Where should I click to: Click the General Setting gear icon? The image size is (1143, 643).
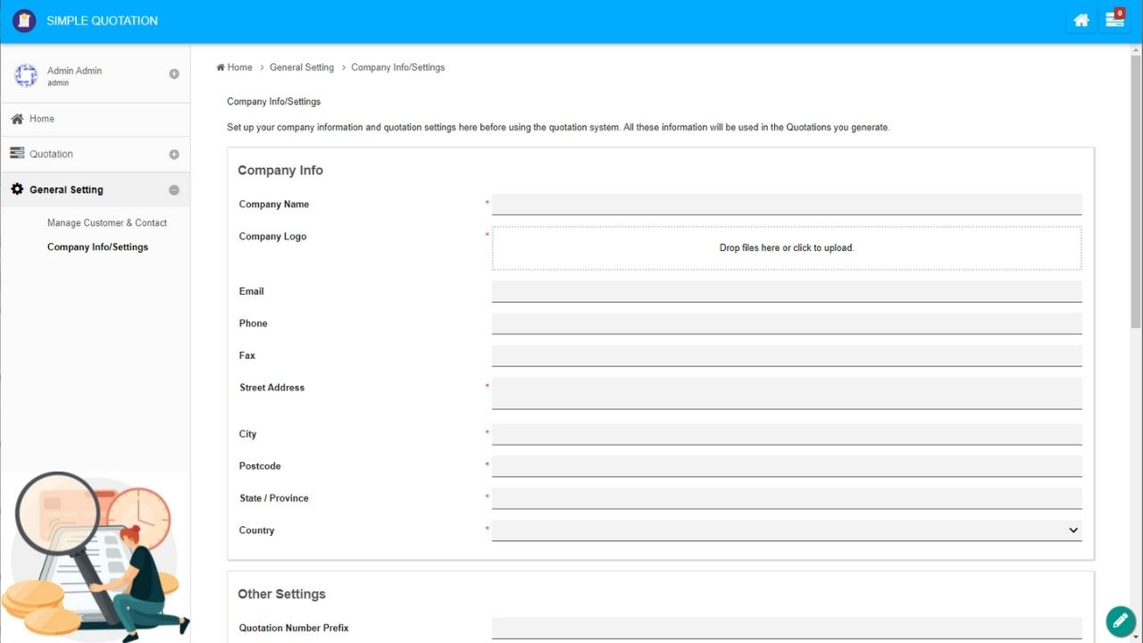17,189
